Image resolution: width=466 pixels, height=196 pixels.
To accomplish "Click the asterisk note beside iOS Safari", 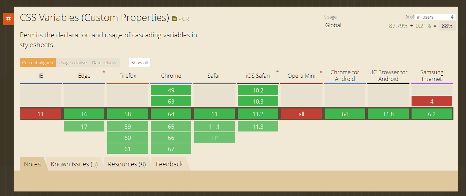I will click(277, 73).
